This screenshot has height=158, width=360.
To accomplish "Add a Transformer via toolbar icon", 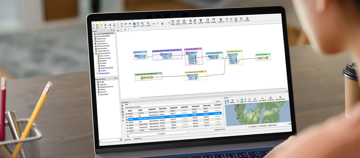I will 201,21.
